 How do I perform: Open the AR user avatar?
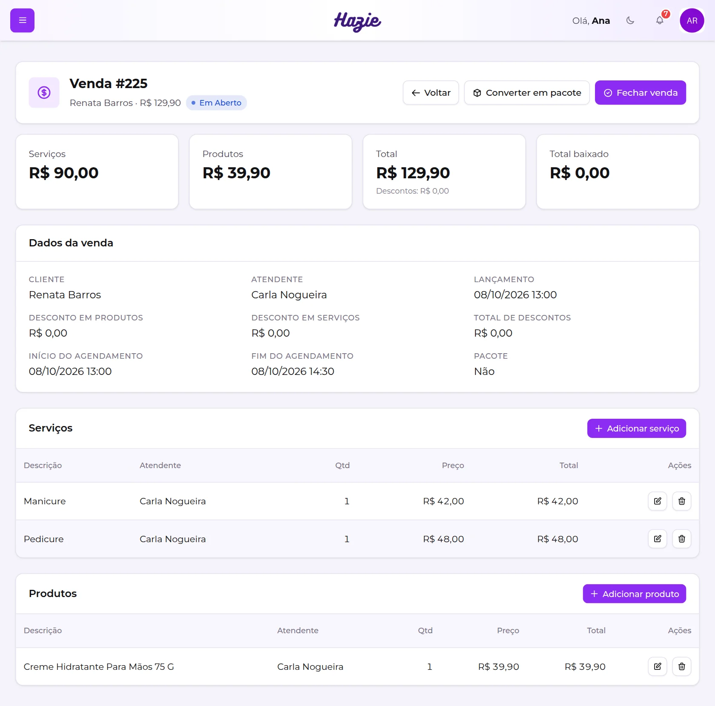click(x=692, y=20)
